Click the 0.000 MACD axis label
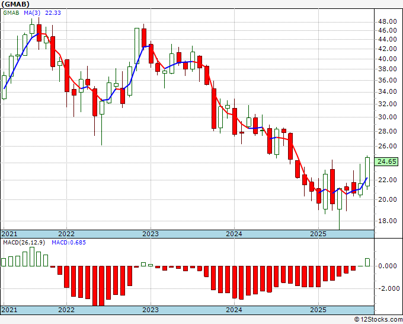The image size is (403, 324). pos(388,266)
